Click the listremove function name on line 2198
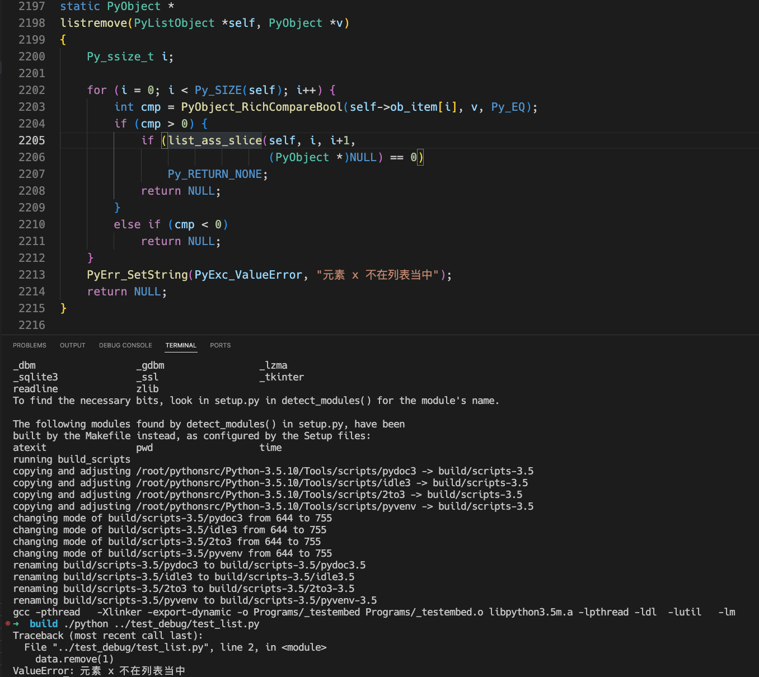The image size is (759, 677). pyautogui.click(x=93, y=23)
